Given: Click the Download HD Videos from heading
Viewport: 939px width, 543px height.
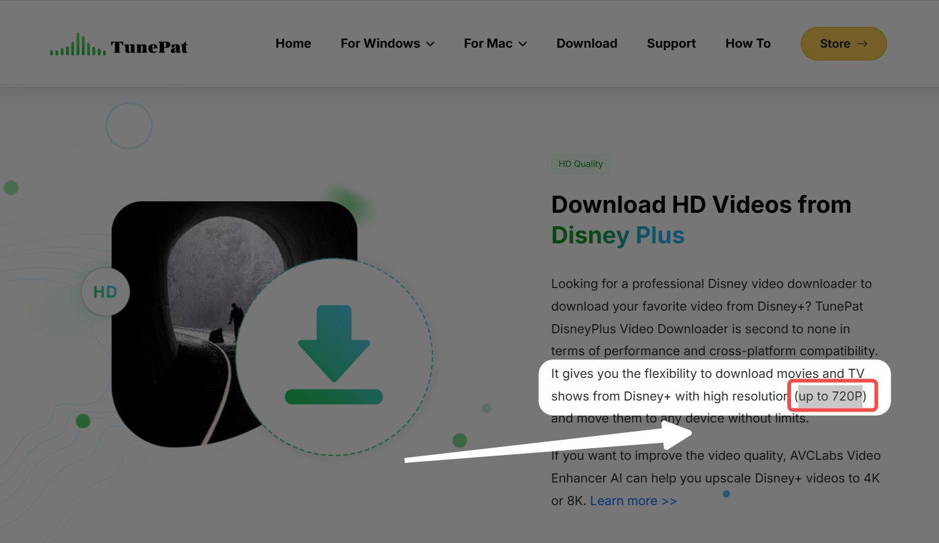Looking at the screenshot, I should (701, 205).
